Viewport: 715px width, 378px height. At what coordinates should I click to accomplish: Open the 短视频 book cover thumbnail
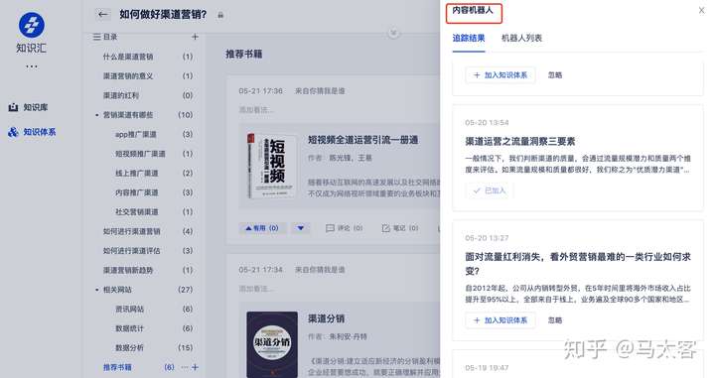[x=271, y=166]
